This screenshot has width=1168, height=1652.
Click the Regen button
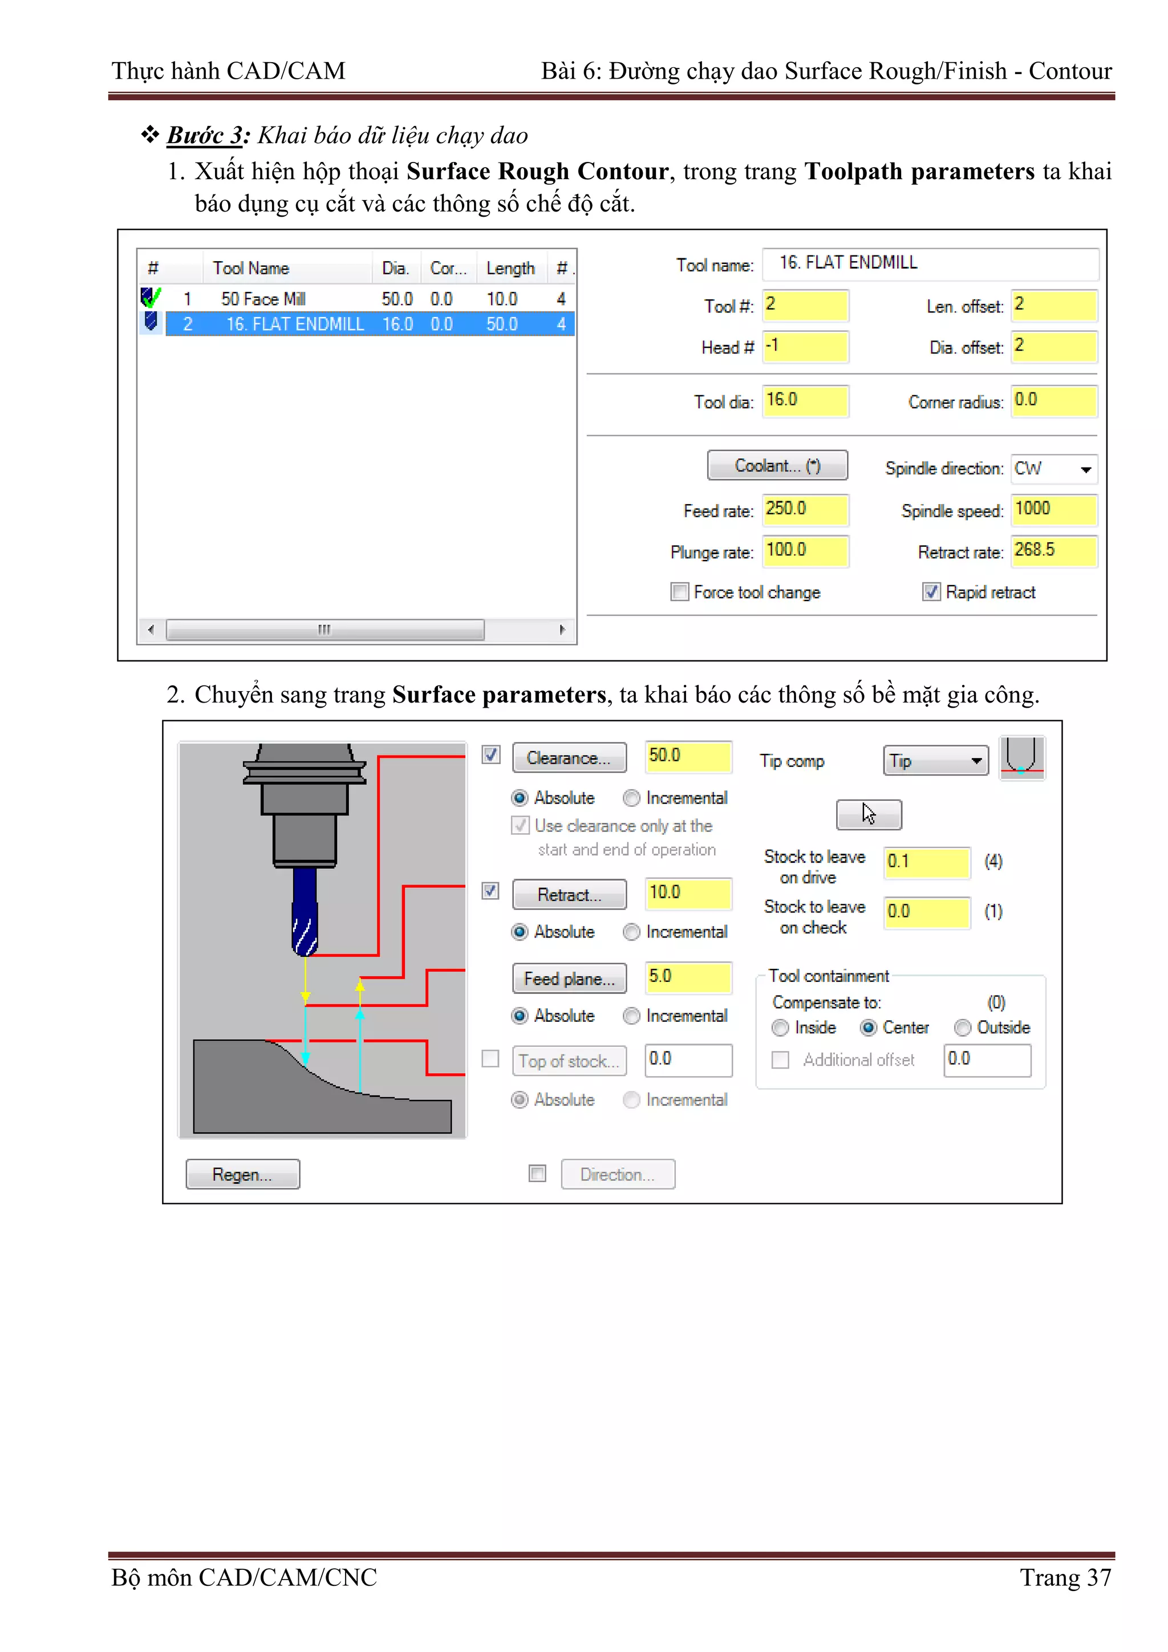point(242,1174)
